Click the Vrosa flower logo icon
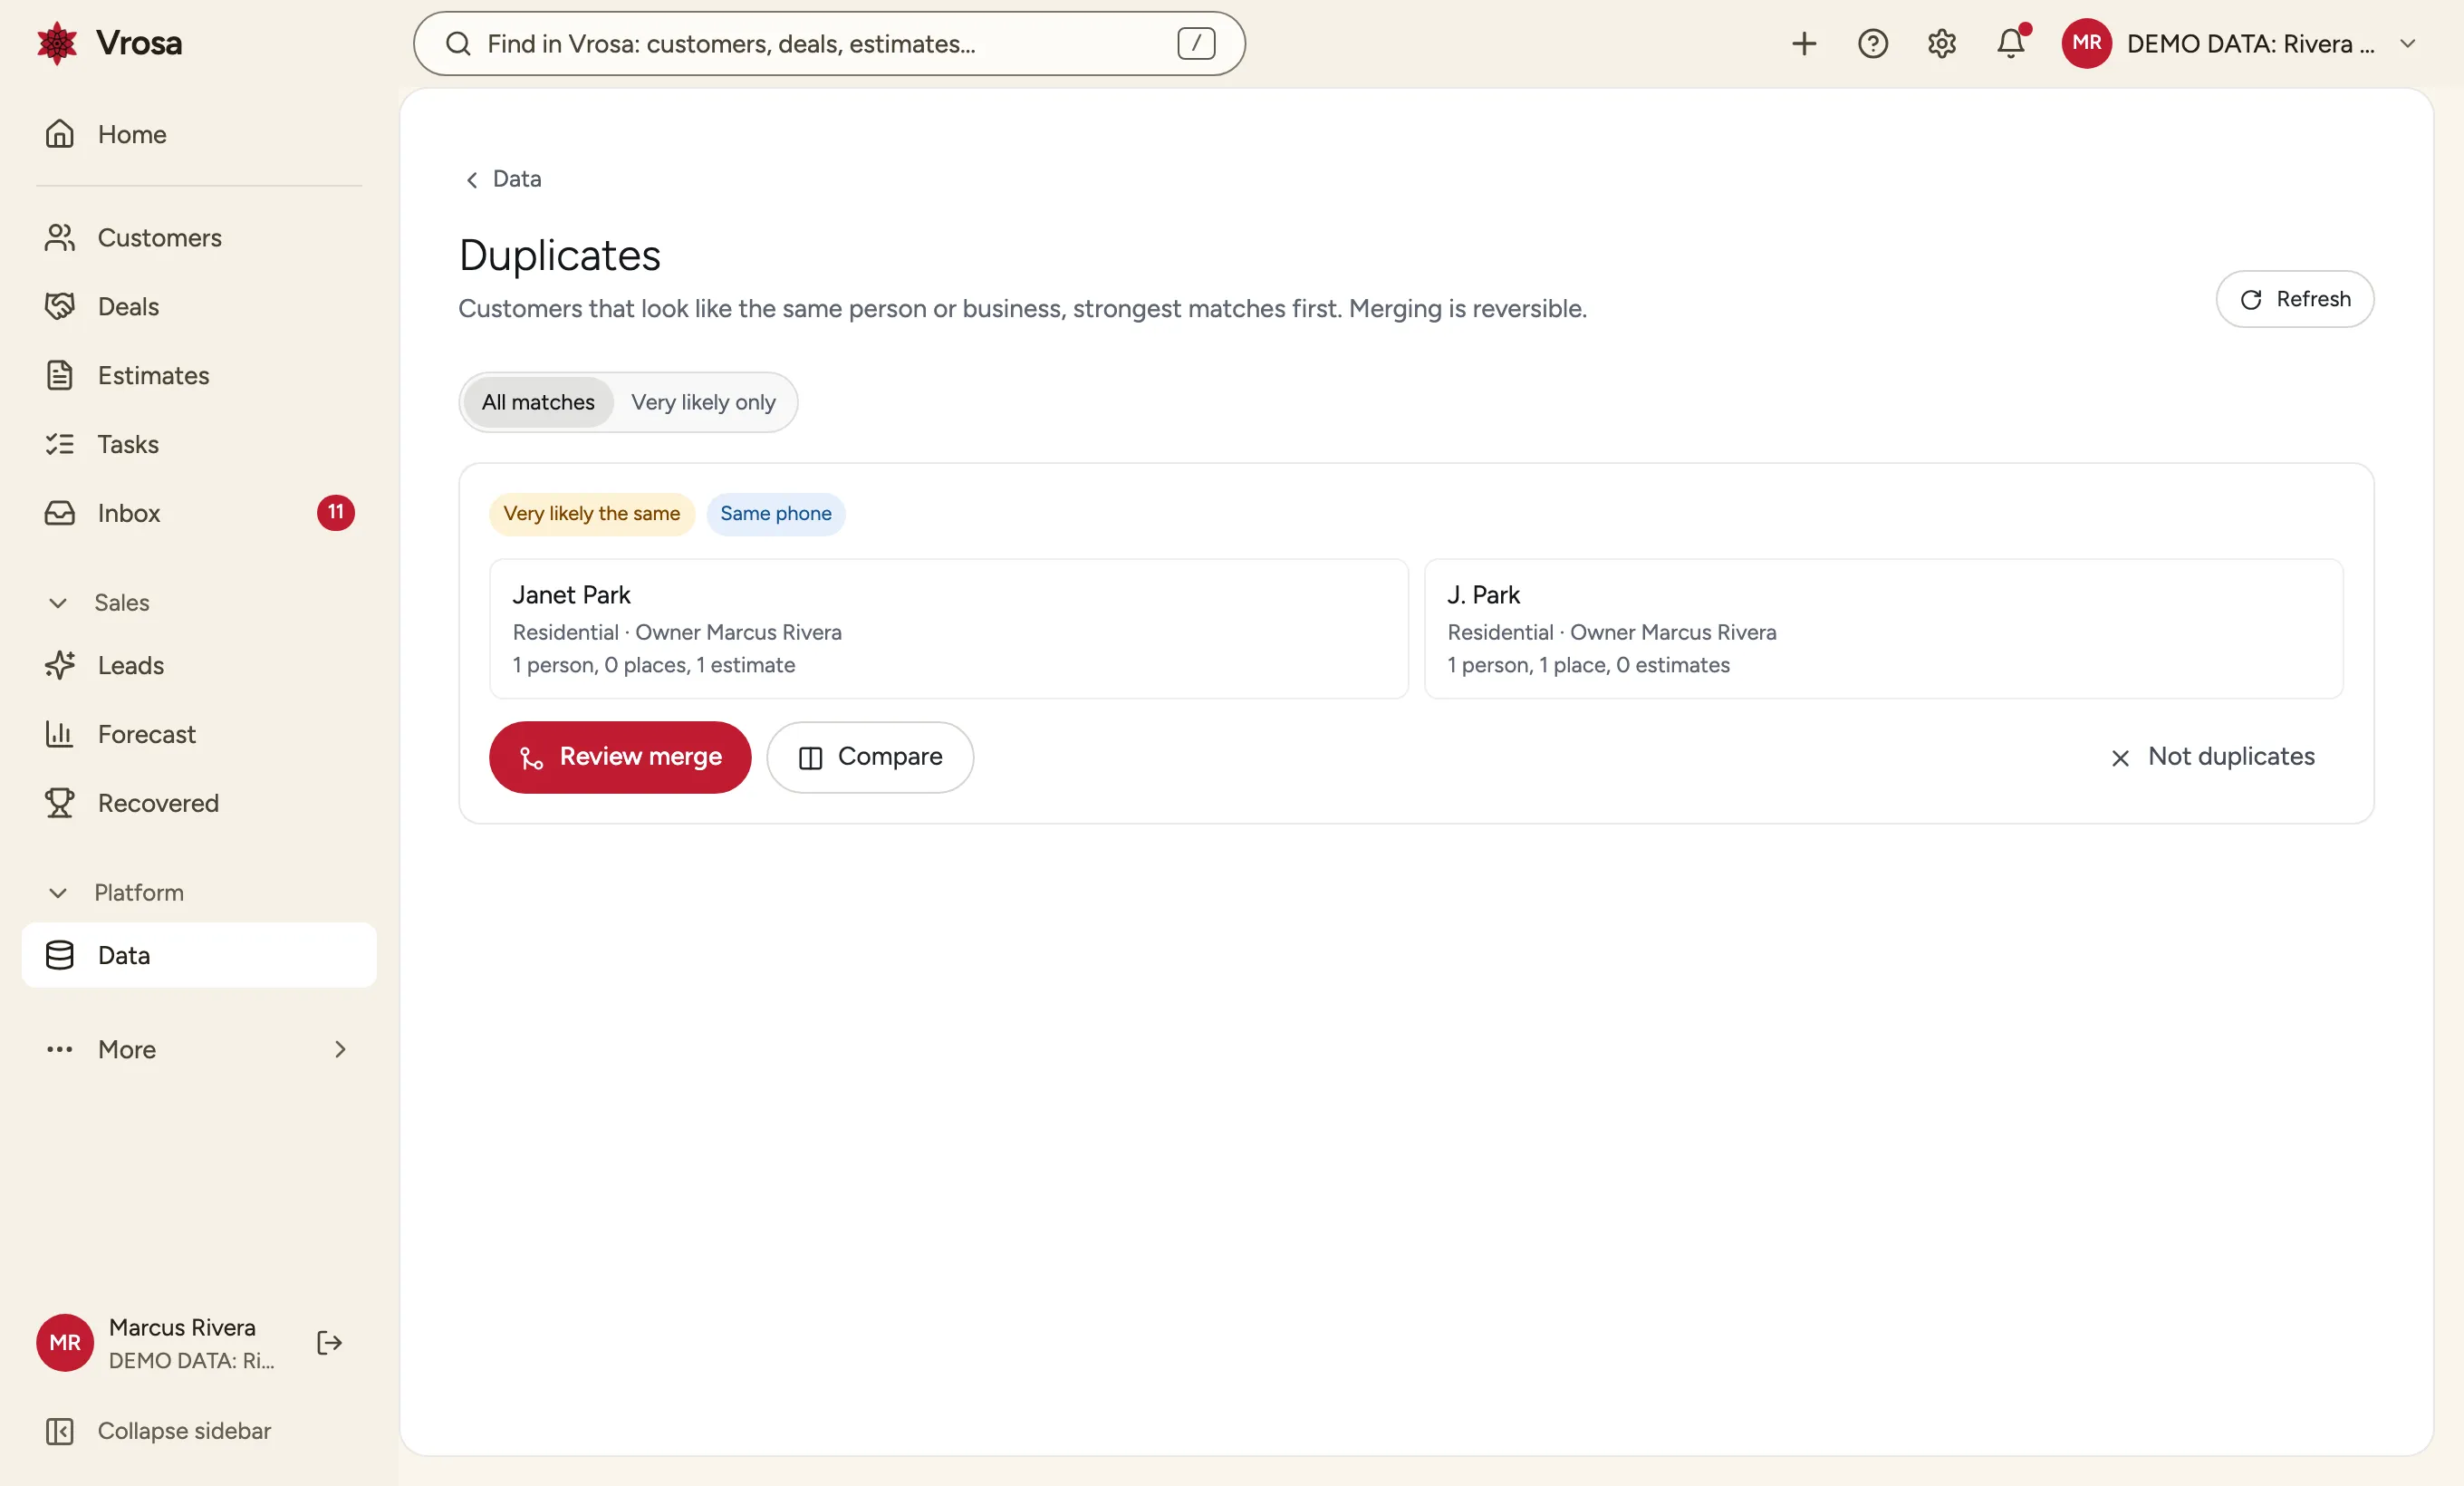2464x1486 pixels. coord(57,43)
